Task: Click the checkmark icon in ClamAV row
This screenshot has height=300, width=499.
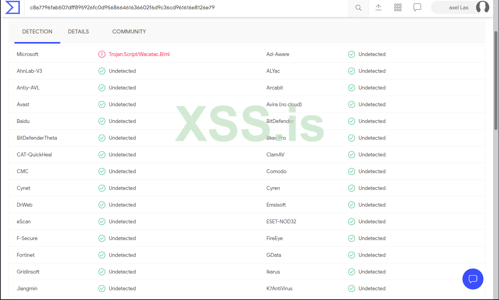Action: tap(352, 155)
